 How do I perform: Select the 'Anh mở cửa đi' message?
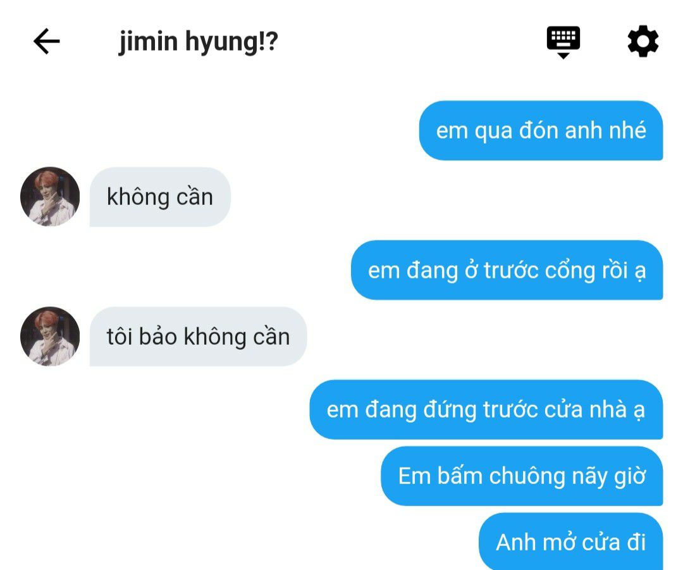point(570,542)
